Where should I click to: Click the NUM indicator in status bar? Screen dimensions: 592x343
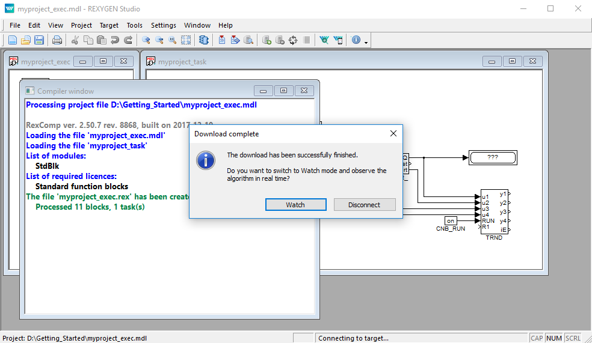point(554,338)
